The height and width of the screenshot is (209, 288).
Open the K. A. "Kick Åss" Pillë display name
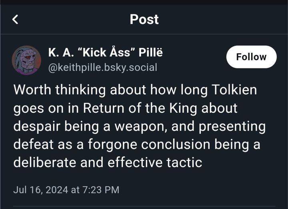point(105,53)
